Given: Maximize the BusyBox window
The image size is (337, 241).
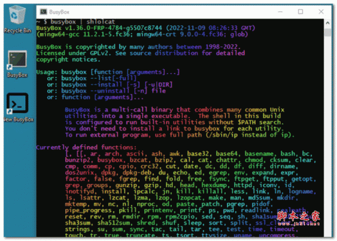Looking at the screenshot, I should [300, 12].
